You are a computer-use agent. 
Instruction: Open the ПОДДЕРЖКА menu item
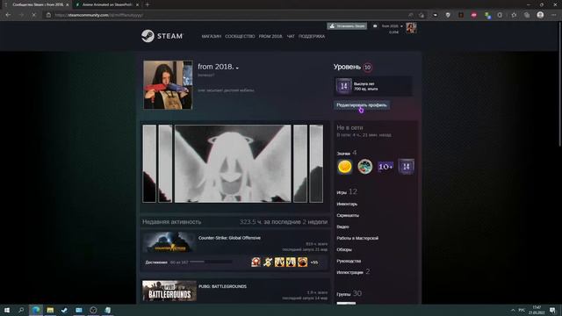pos(312,37)
